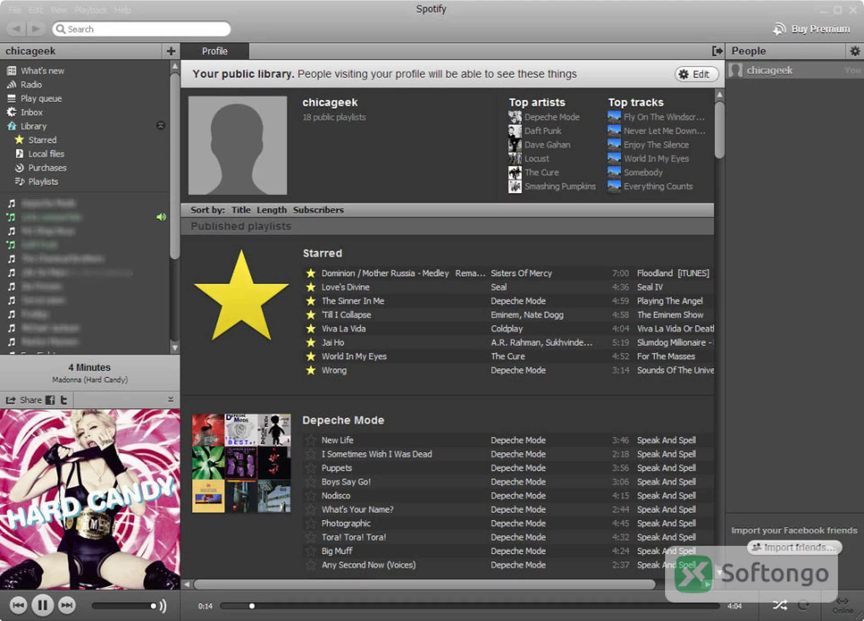Click the add playlist plus icon

[x=171, y=51]
